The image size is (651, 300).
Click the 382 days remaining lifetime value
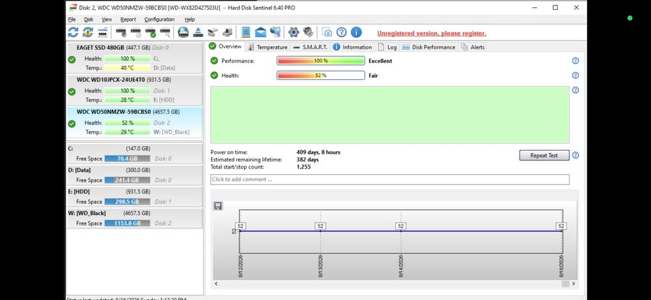(308, 160)
